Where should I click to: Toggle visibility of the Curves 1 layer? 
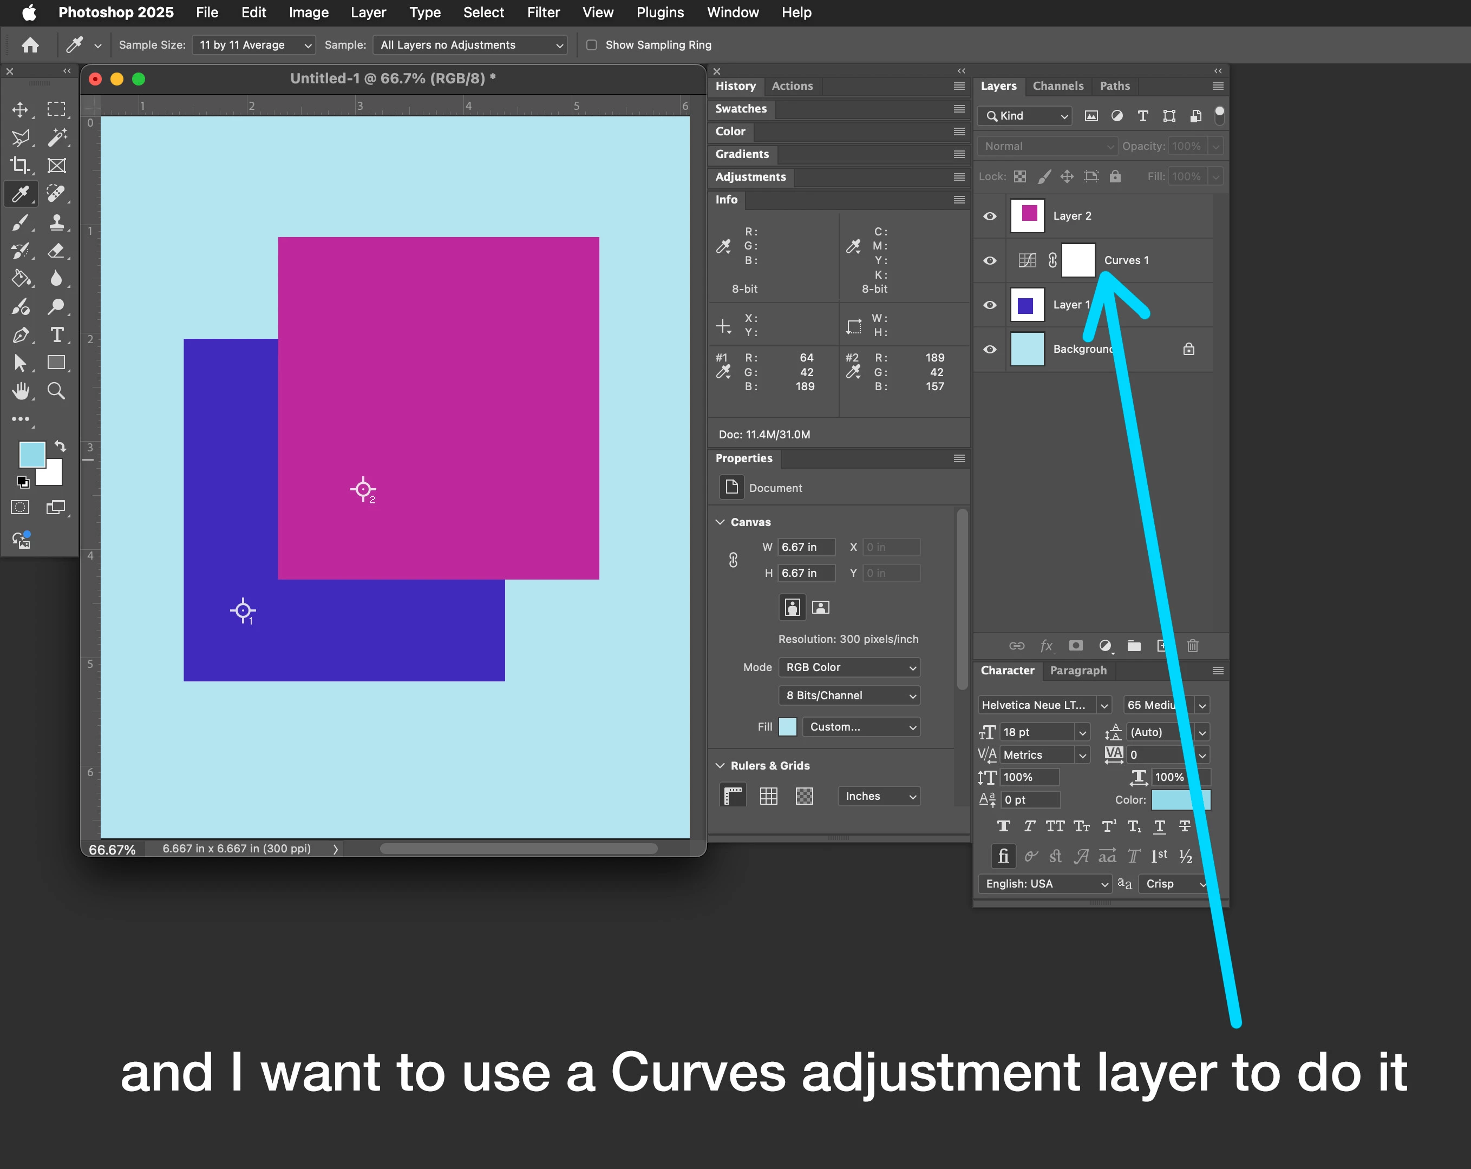click(x=989, y=260)
